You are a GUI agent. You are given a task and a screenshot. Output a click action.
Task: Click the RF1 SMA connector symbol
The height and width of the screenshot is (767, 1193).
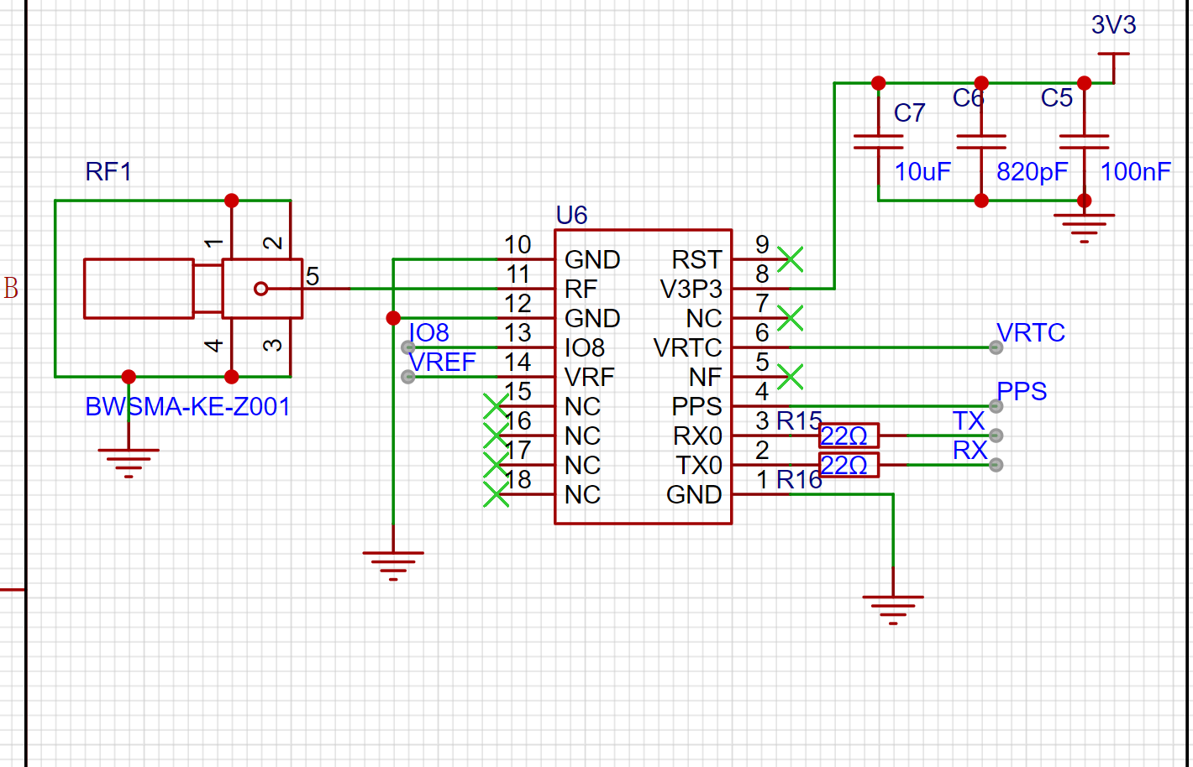[x=193, y=289]
